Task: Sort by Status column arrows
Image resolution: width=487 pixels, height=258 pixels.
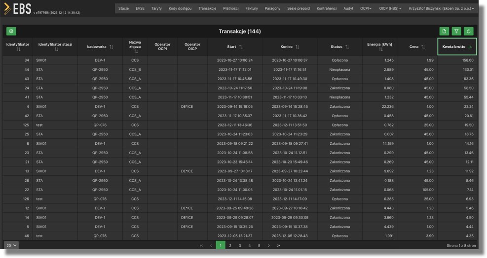Action: [x=347, y=47]
